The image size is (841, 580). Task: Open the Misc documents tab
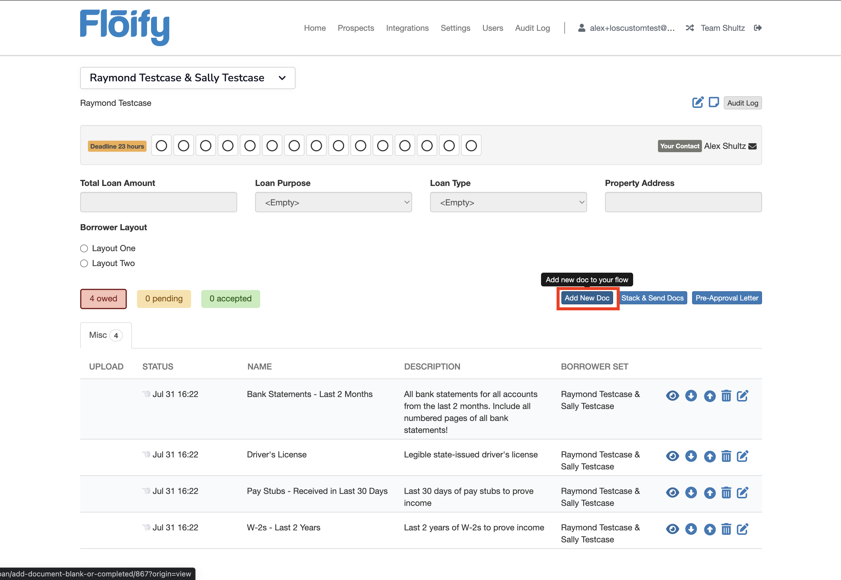point(105,335)
